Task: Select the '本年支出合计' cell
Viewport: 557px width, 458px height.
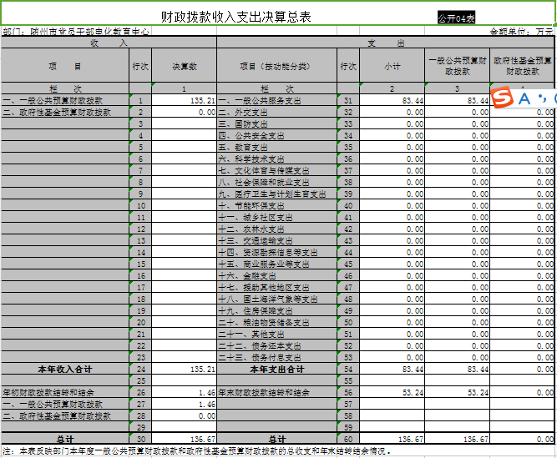Action: click(276, 369)
